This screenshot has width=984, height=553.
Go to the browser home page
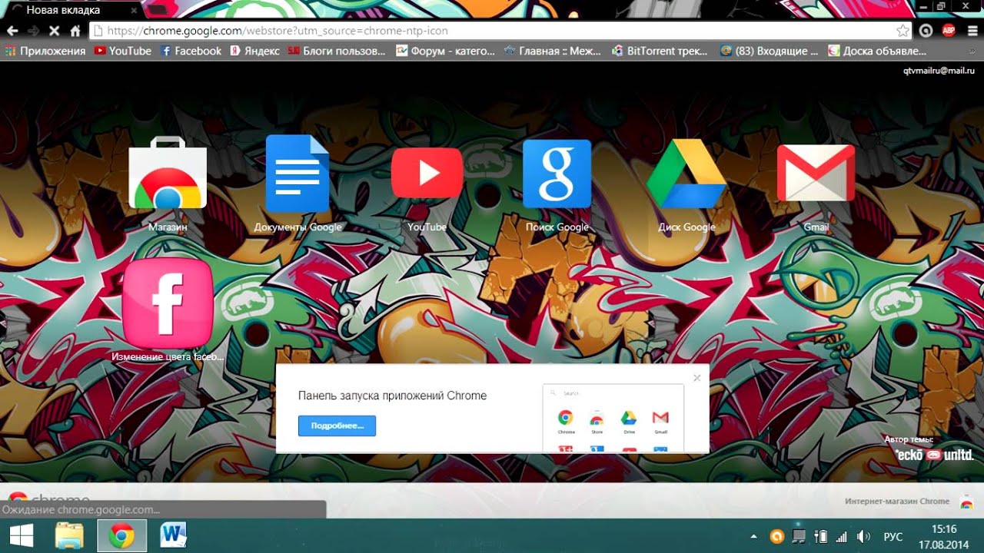tap(75, 31)
